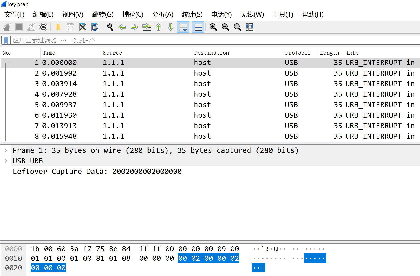
Task: Open the 分析(A) menu
Action: point(163,14)
